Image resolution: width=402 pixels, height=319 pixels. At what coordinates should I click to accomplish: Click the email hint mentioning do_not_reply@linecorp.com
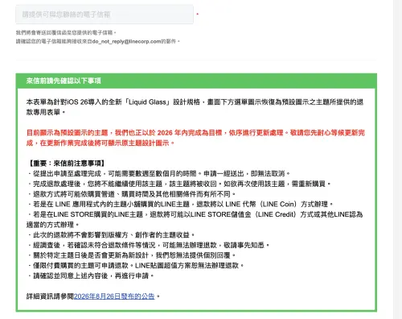pyautogui.click(x=98, y=41)
